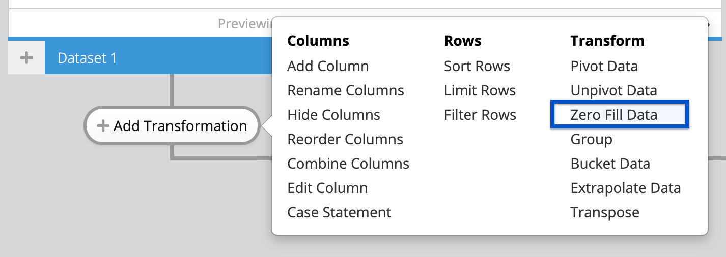Pick Combine Columns from the menu
The height and width of the screenshot is (257, 726).
[x=348, y=164]
